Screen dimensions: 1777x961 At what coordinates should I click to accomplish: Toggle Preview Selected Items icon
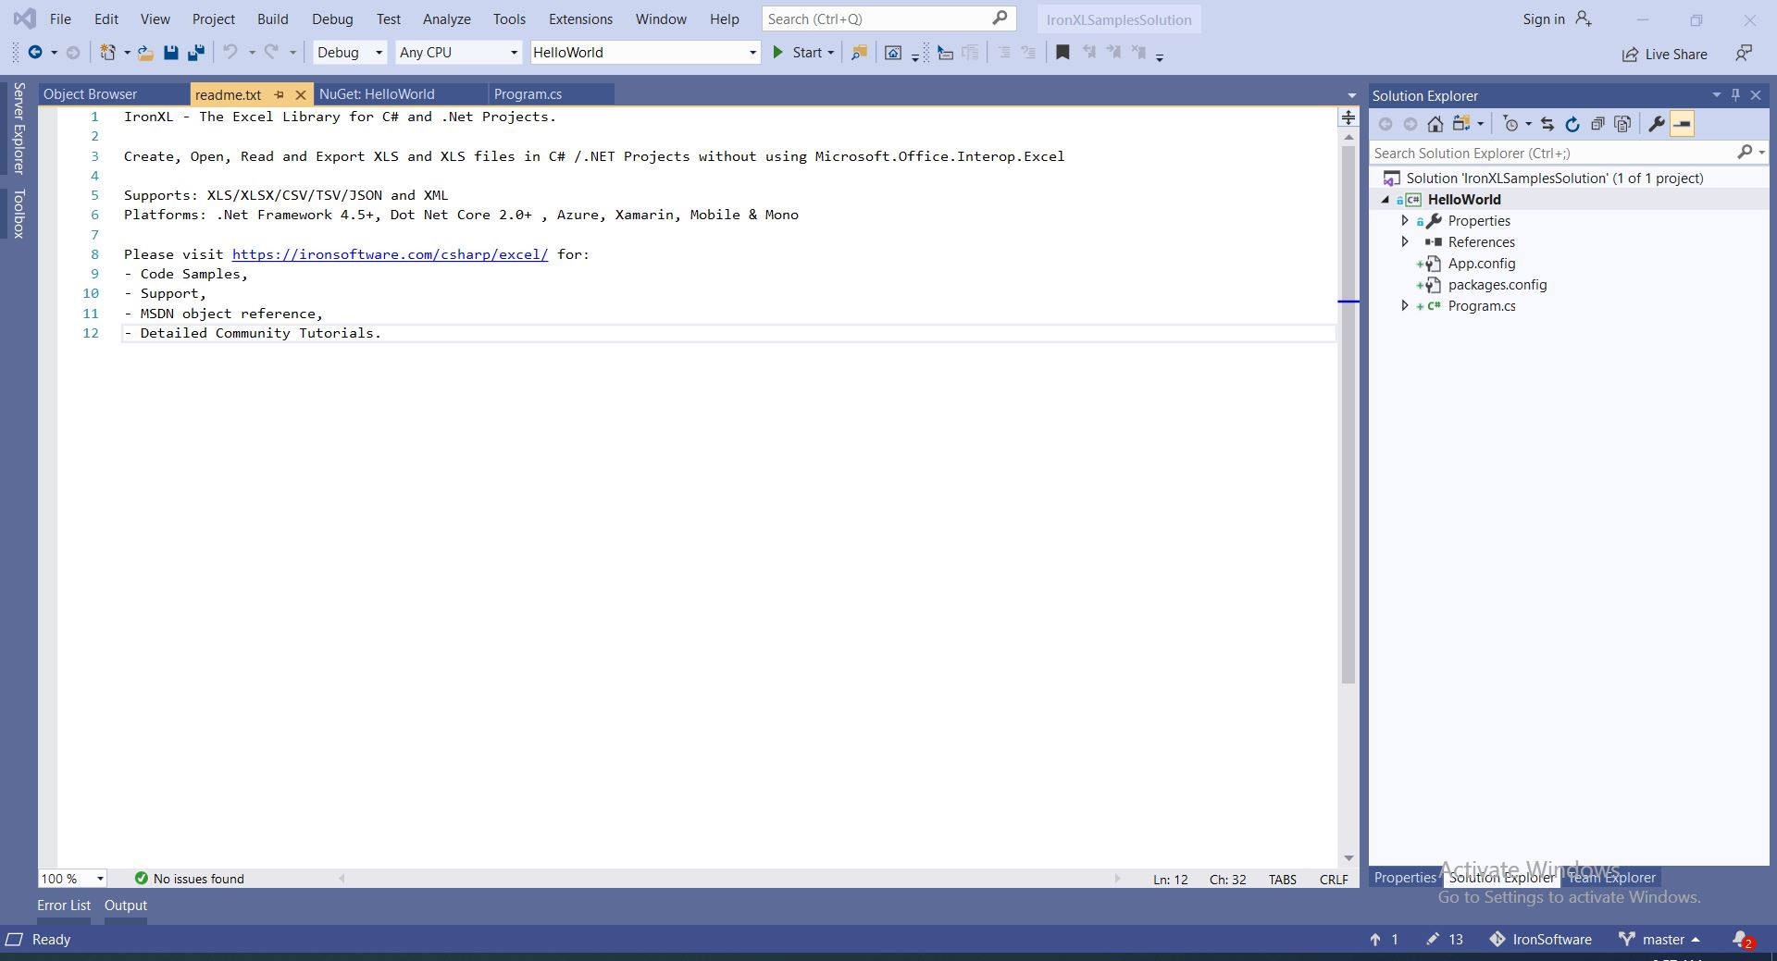pyautogui.click(x=1683, y=124)
